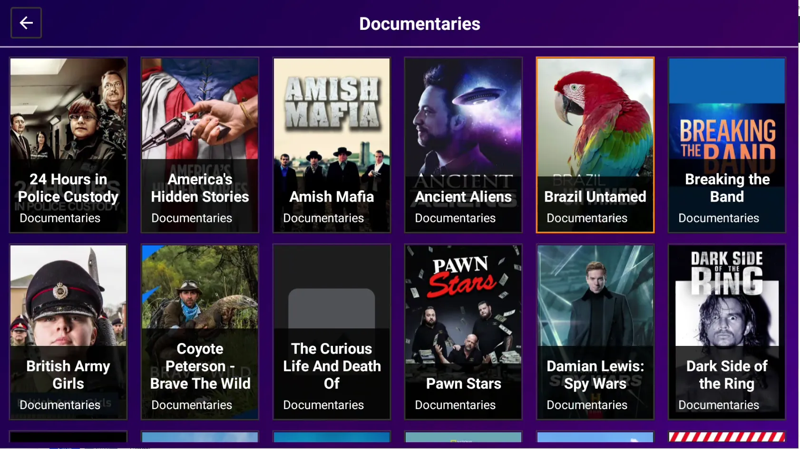Image resolution: width=800 pixels, height=449 pixels.
Task: Open the Breaking the Band card
Action: click(x=727, y=145)
